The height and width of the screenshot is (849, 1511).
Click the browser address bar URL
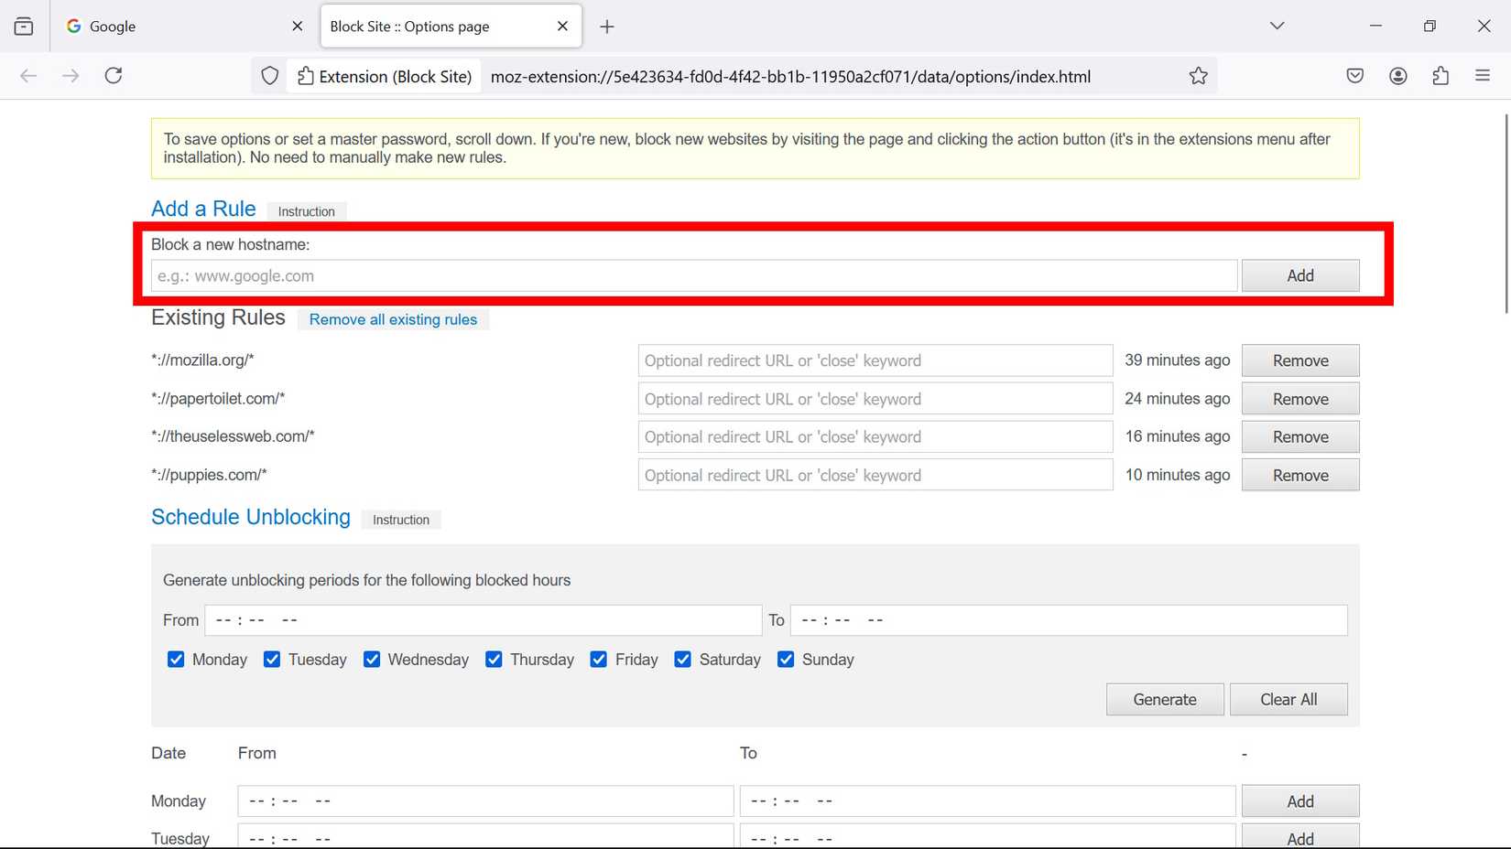coord(791,77)
